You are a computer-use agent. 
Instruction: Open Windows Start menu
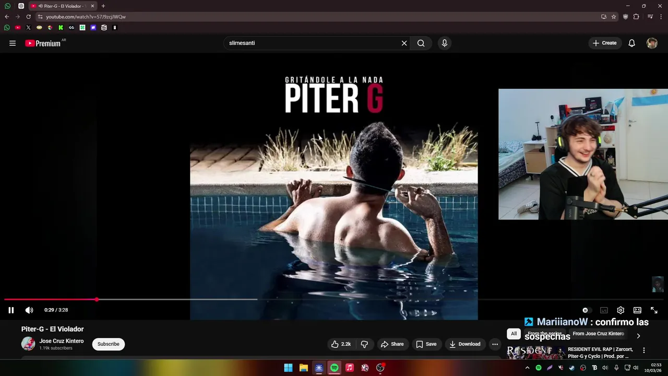288,368
